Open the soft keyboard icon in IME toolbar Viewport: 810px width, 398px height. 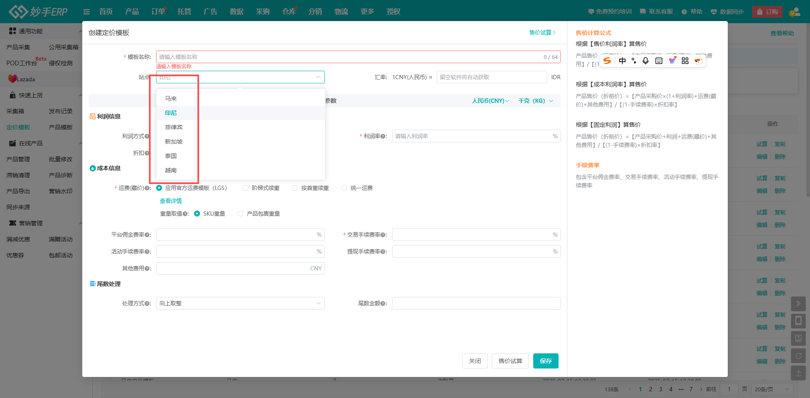(659, 61)
